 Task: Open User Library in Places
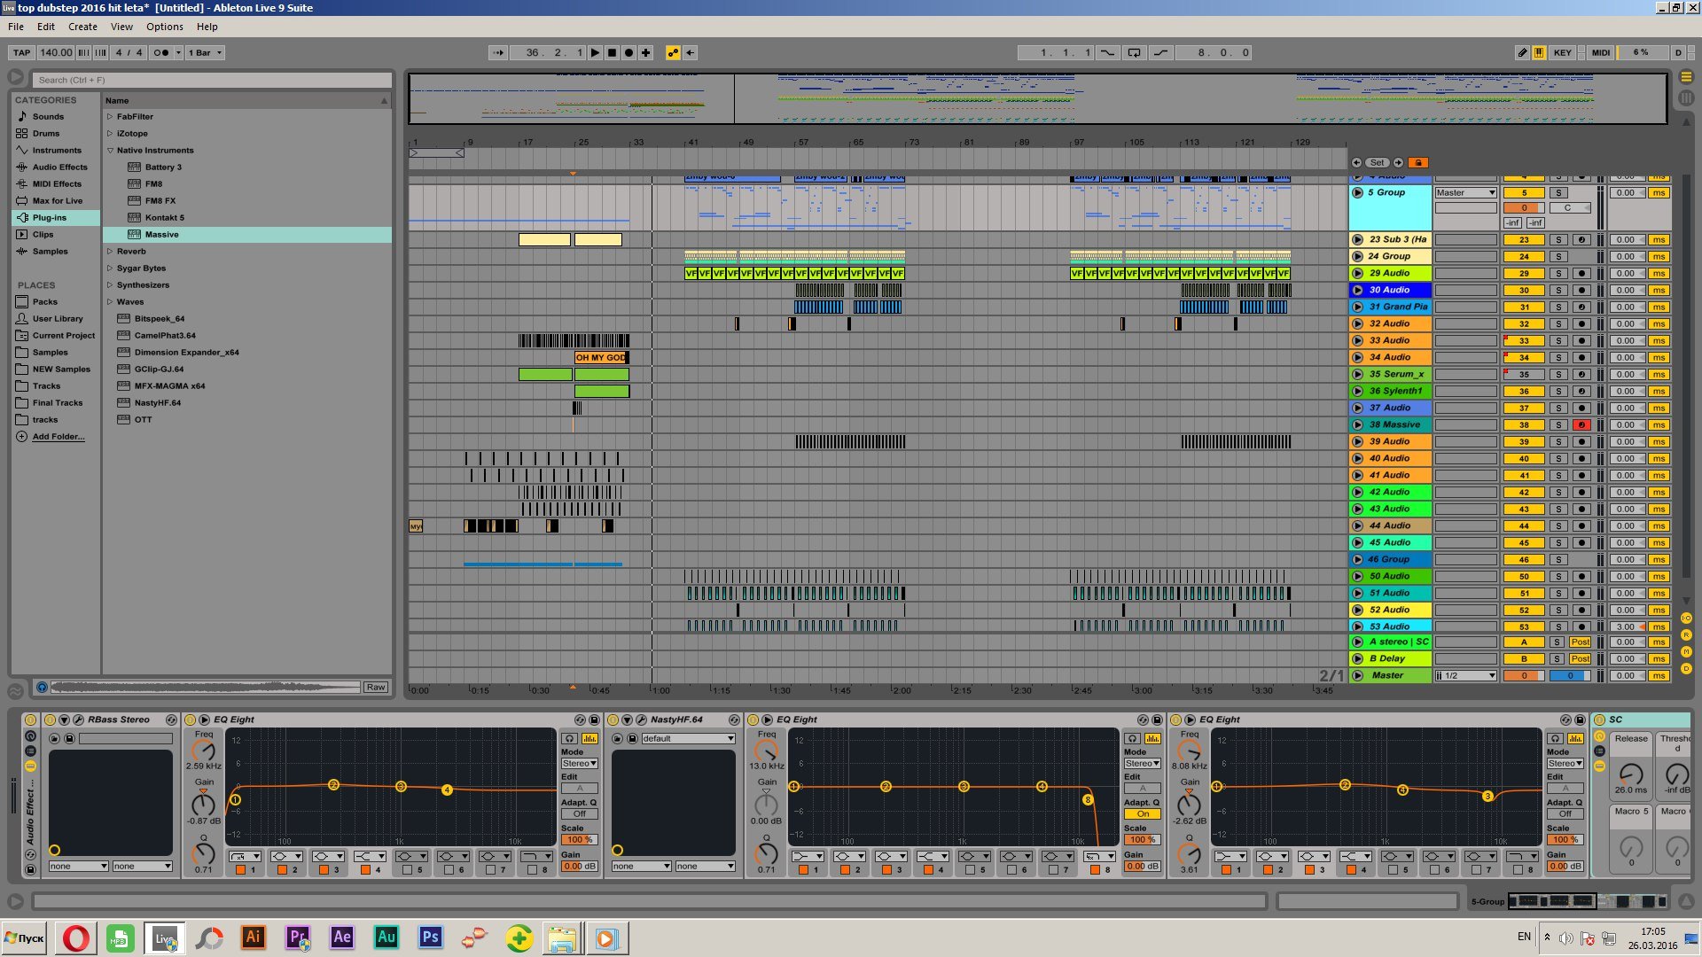click(x=58, y=318)
